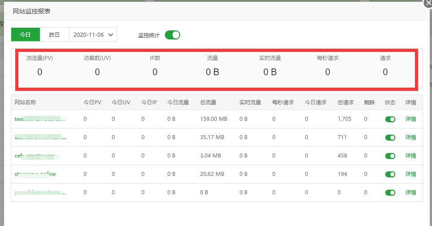This screenshot has width=432, height=226.
Task: Click the 今日流量 column header
Action: pos(178,102)
